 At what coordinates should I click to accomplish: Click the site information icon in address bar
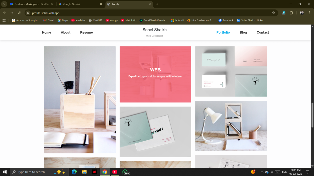pyautogui.click(x=28, y=13)
